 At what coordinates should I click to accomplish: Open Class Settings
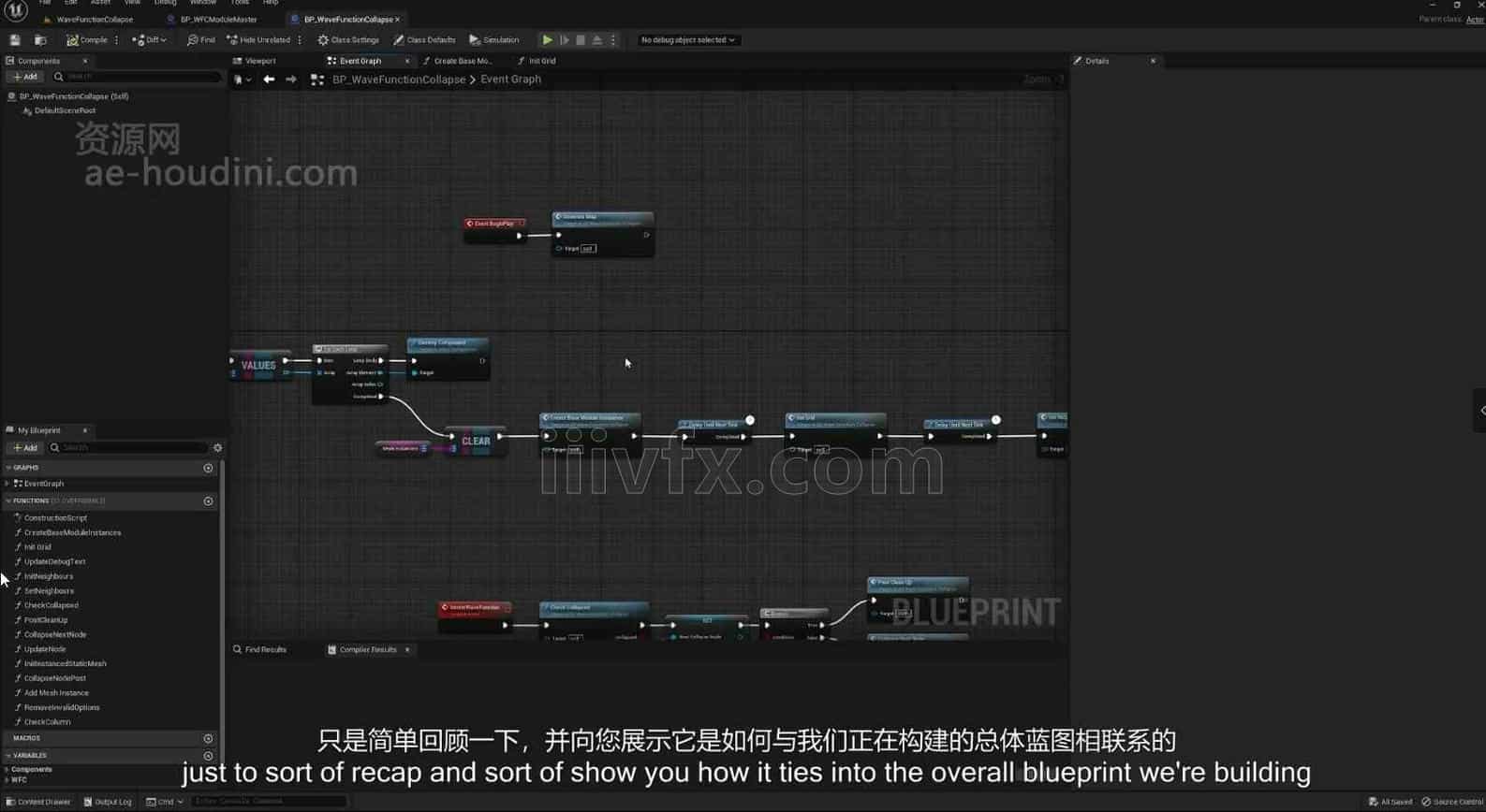[x=348, y=40]
